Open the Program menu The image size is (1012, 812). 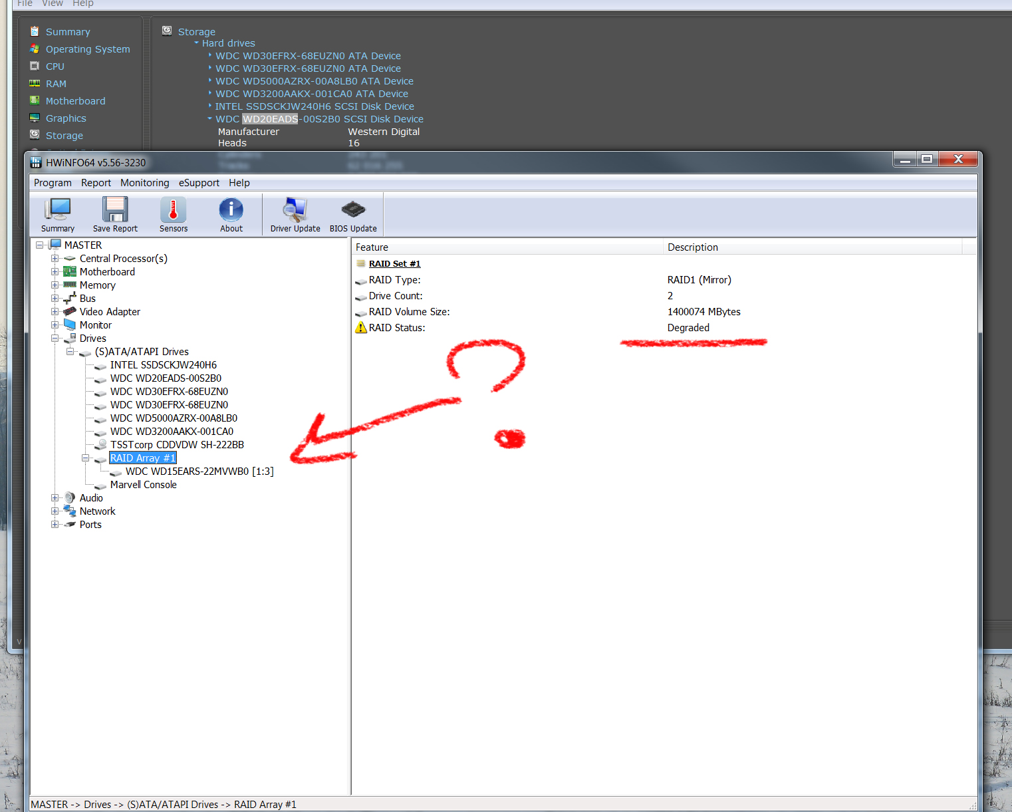click(x=53, y=183)
